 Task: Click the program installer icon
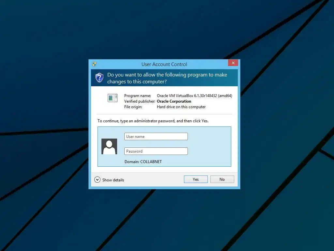coord(113,98)
